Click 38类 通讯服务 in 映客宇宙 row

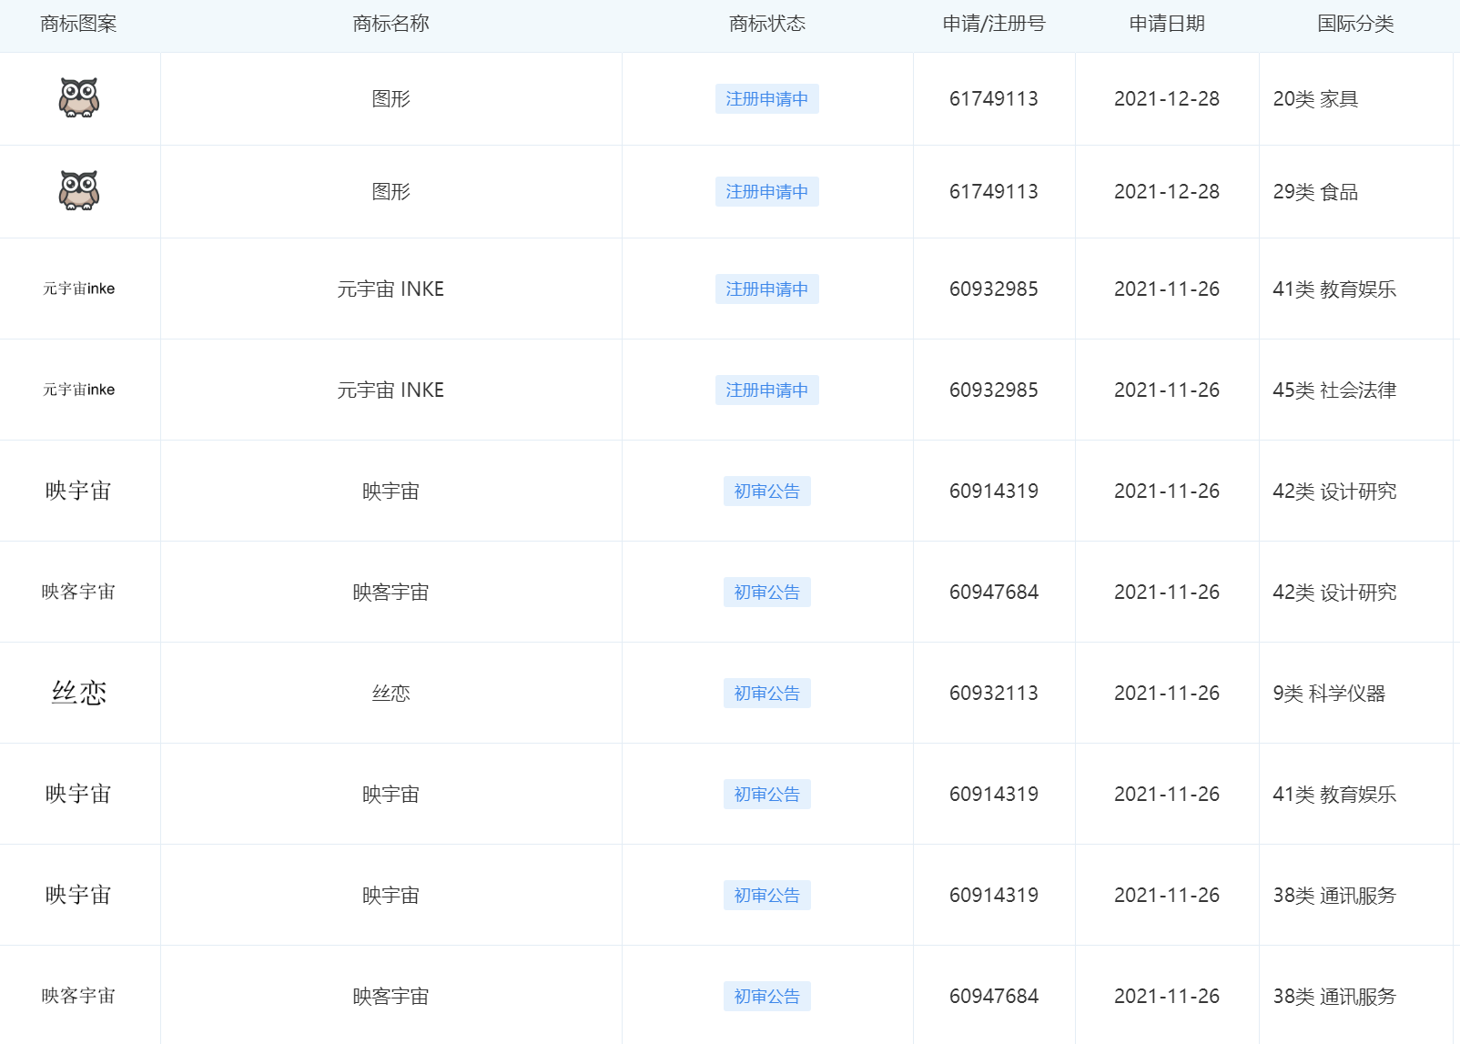coord(1334,996)
